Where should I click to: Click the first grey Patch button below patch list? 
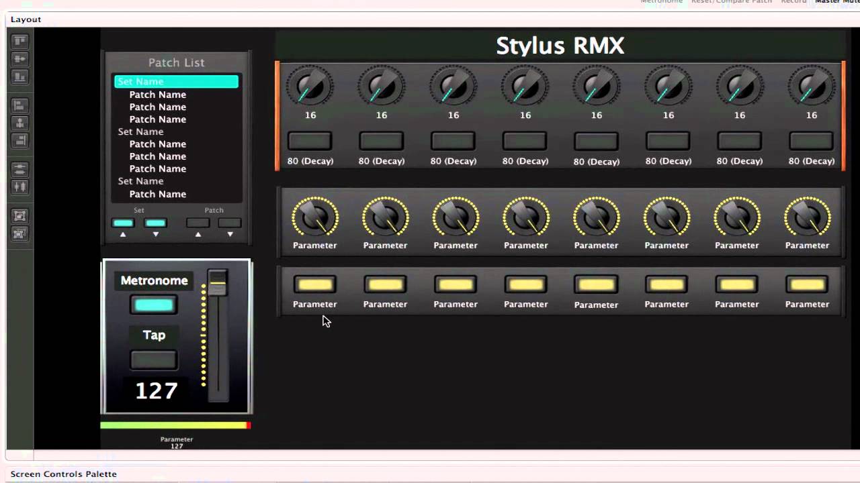198,223
